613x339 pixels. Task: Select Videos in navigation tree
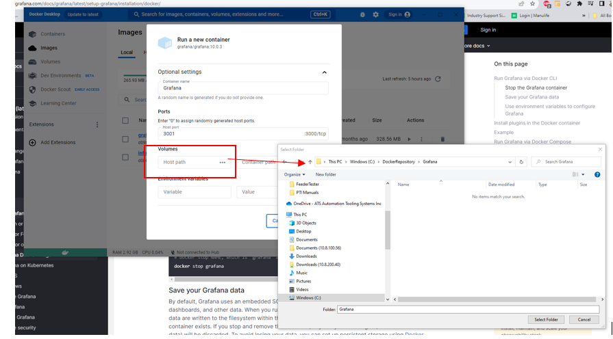[x=299, y=290]
